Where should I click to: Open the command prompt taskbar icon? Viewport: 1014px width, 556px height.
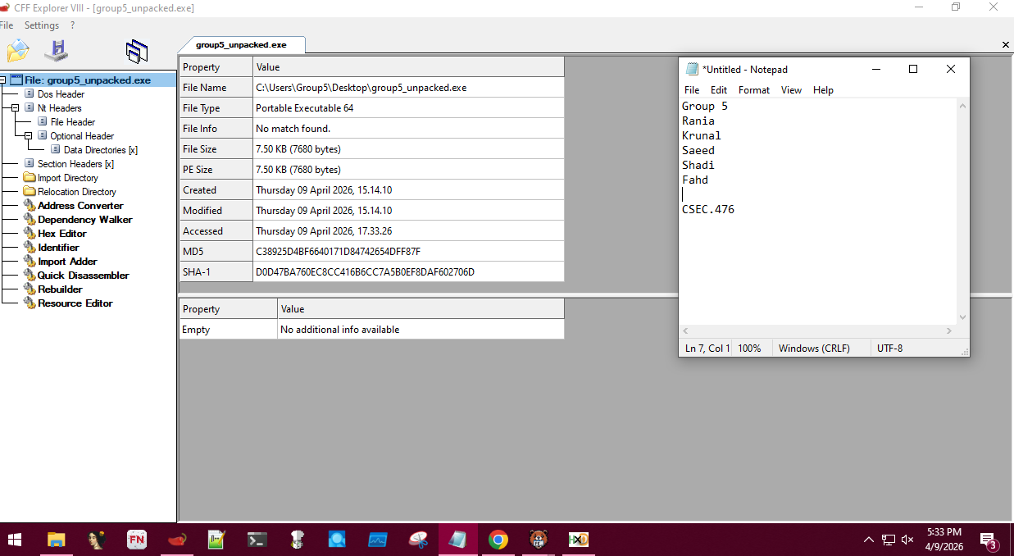coord(257,540)
